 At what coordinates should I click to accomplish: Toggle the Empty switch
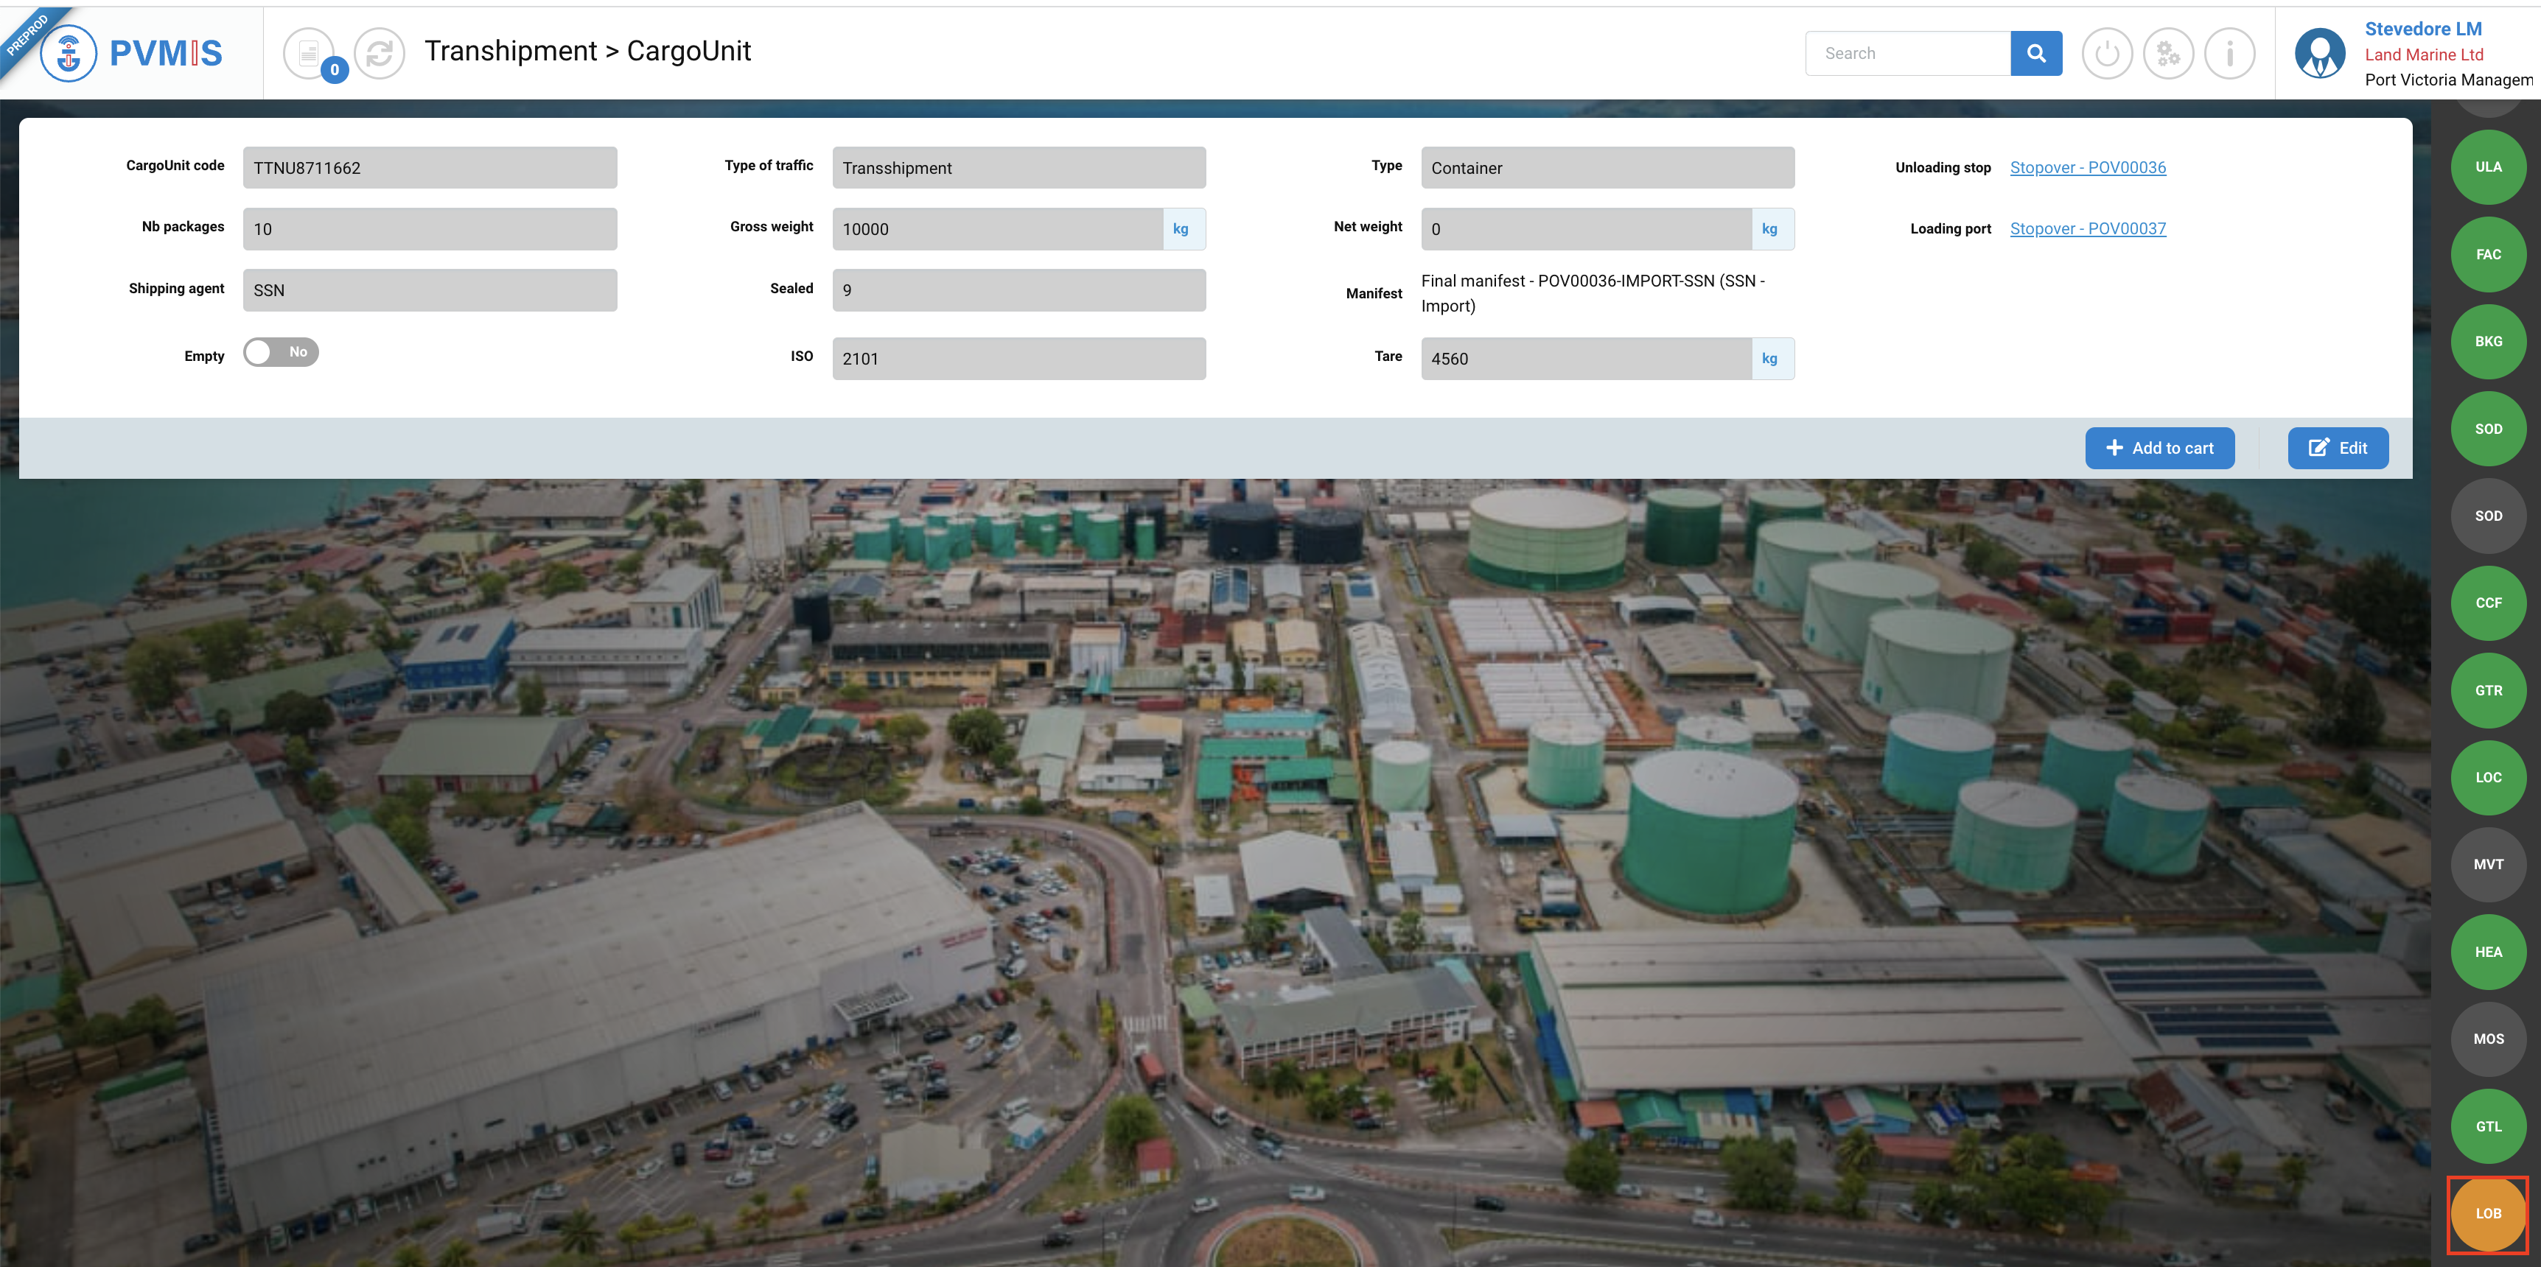click(281, 352)
